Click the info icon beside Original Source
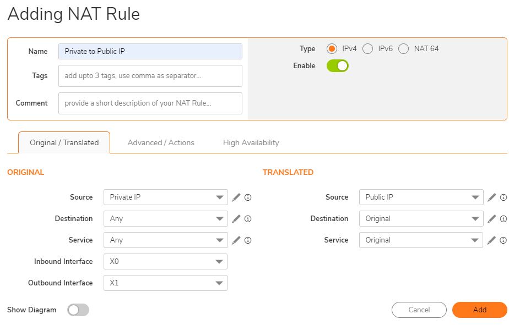 pyautogui.click(x=248, y=197)
